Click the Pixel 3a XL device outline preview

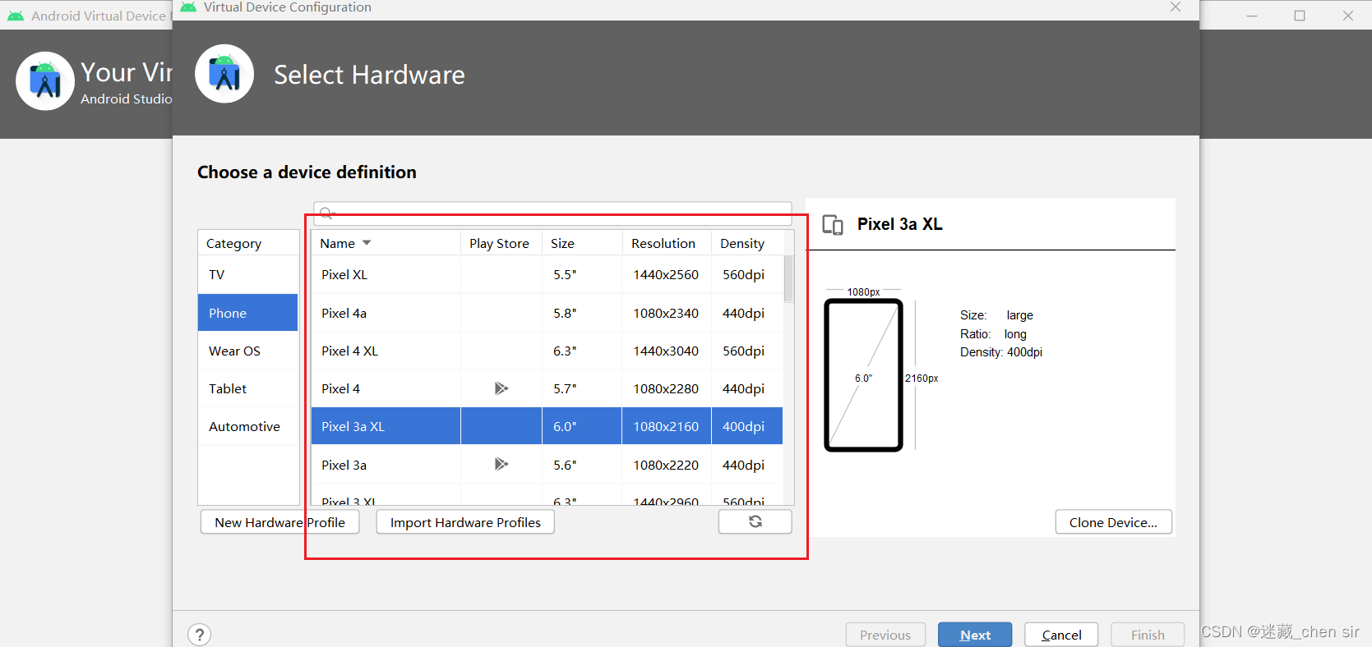863,375
